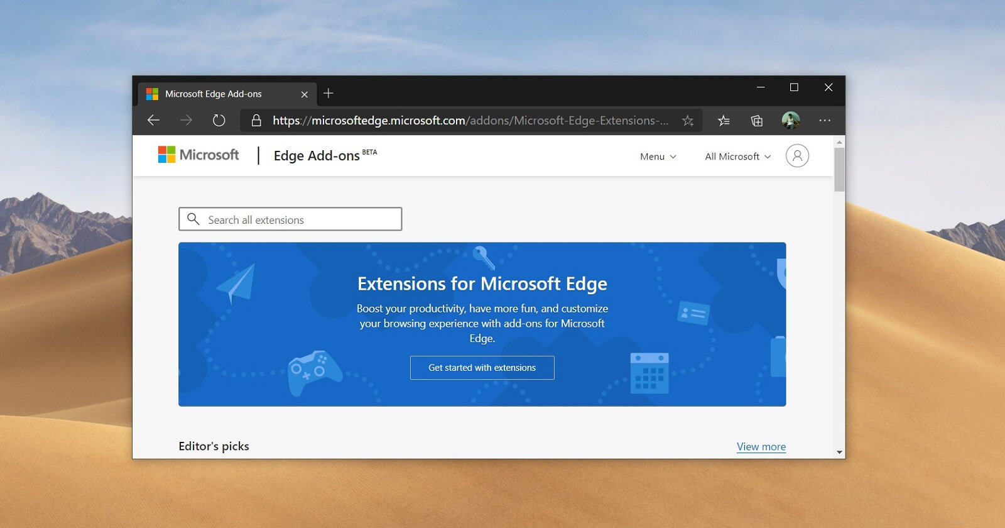
Task: Click the Microsoft logo
Action: coord(198,155)
